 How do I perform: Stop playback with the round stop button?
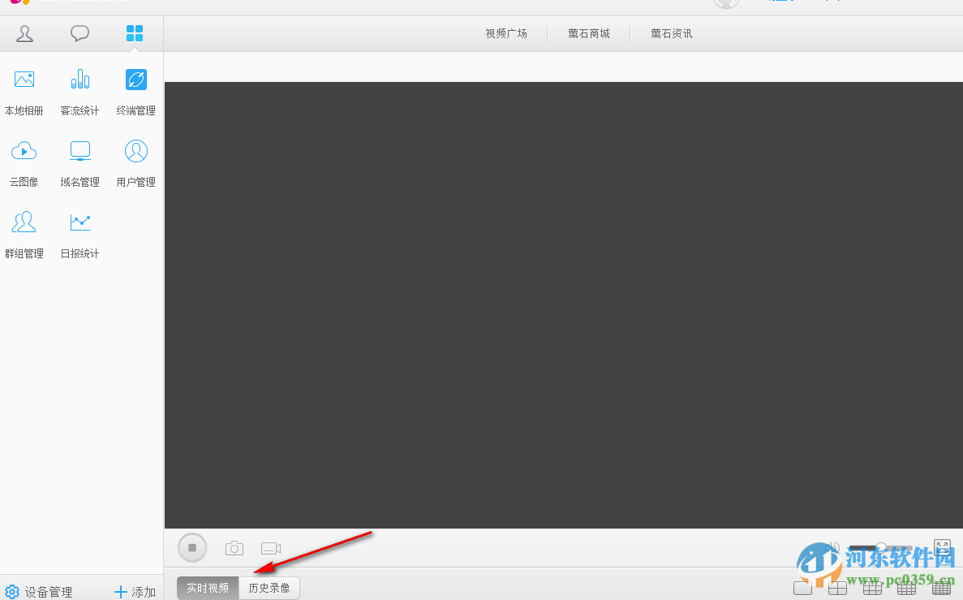pyautogui.click(x=192, y=548)
